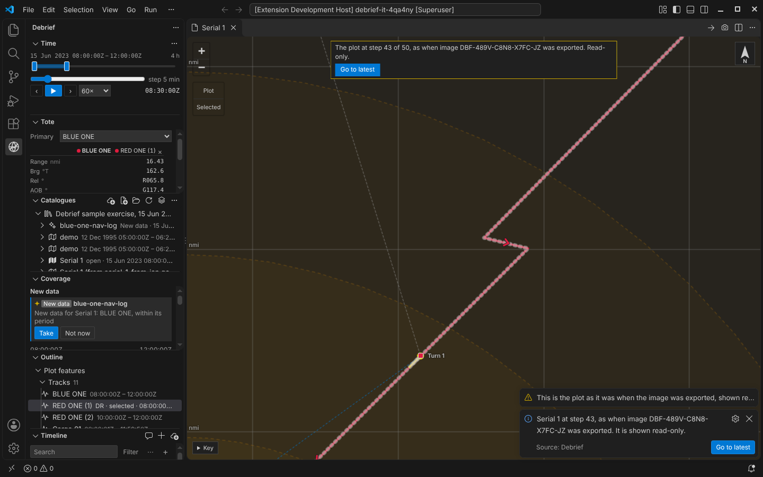Screen dimensions: 763x477
Task: Collapse the Time section
Action: click(x=36, y=43)
